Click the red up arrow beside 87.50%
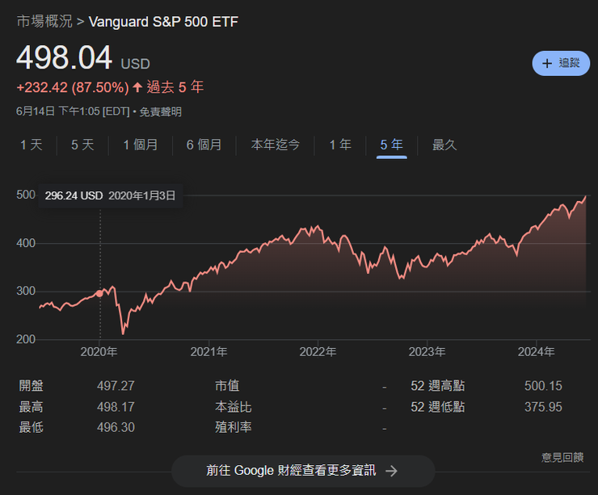Viewport: 598px width, 495px height. tap(137, 87)
